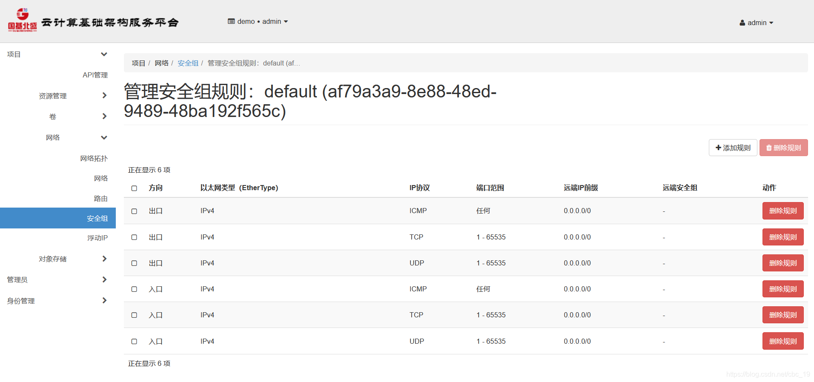Expand the 对象存储 sidebar group
The height and width of the screenshot is (382, 814).
tap(72, 259)
